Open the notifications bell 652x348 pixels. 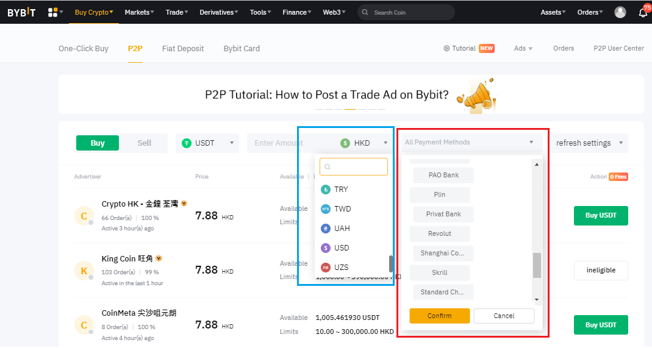[x=643, y=12]
